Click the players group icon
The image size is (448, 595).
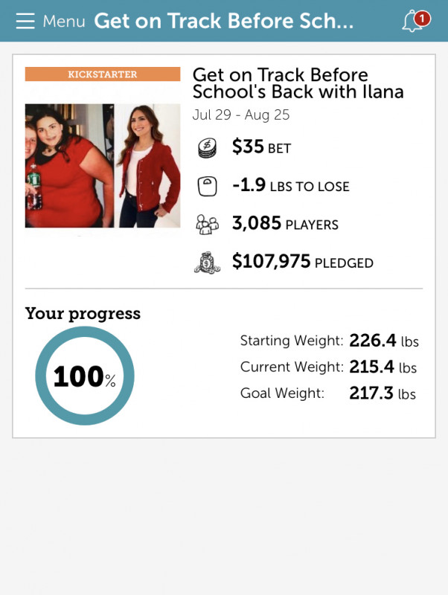click(x=208, y=225)
